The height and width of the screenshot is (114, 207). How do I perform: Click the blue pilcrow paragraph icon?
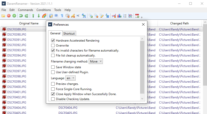(x=62, y=16)
